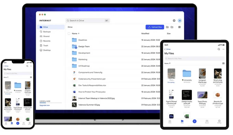Screen dimensions: 233x135
Task: Open more options menu on phone
Action: [x=31, y=66]
